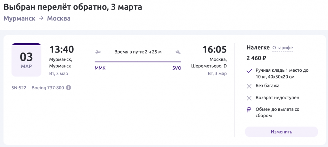Screen dimensions: 328x147
Task: Click the SVO airport code
Action: pos(176,68)
